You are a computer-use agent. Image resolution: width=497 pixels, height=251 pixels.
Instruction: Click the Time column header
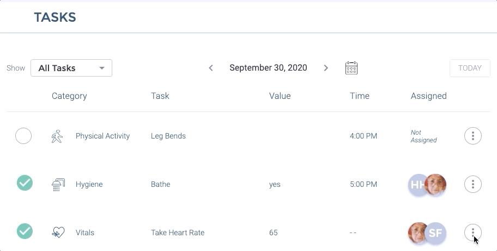[x=360, y=96]
